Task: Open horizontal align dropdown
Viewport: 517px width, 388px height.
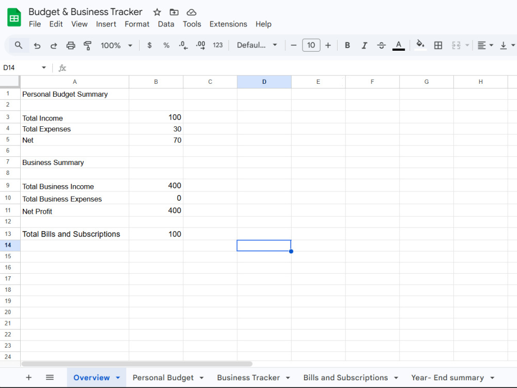Action: tap(485, 45)
